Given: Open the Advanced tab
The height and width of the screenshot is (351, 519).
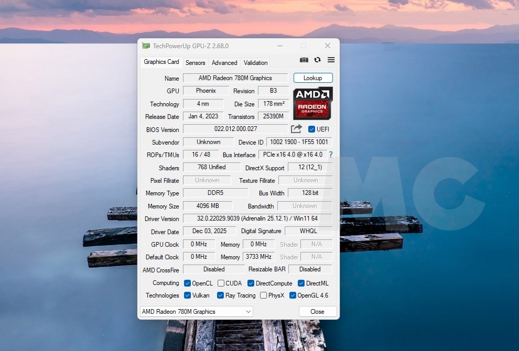Looking at the screenshot, I should 224,63.
